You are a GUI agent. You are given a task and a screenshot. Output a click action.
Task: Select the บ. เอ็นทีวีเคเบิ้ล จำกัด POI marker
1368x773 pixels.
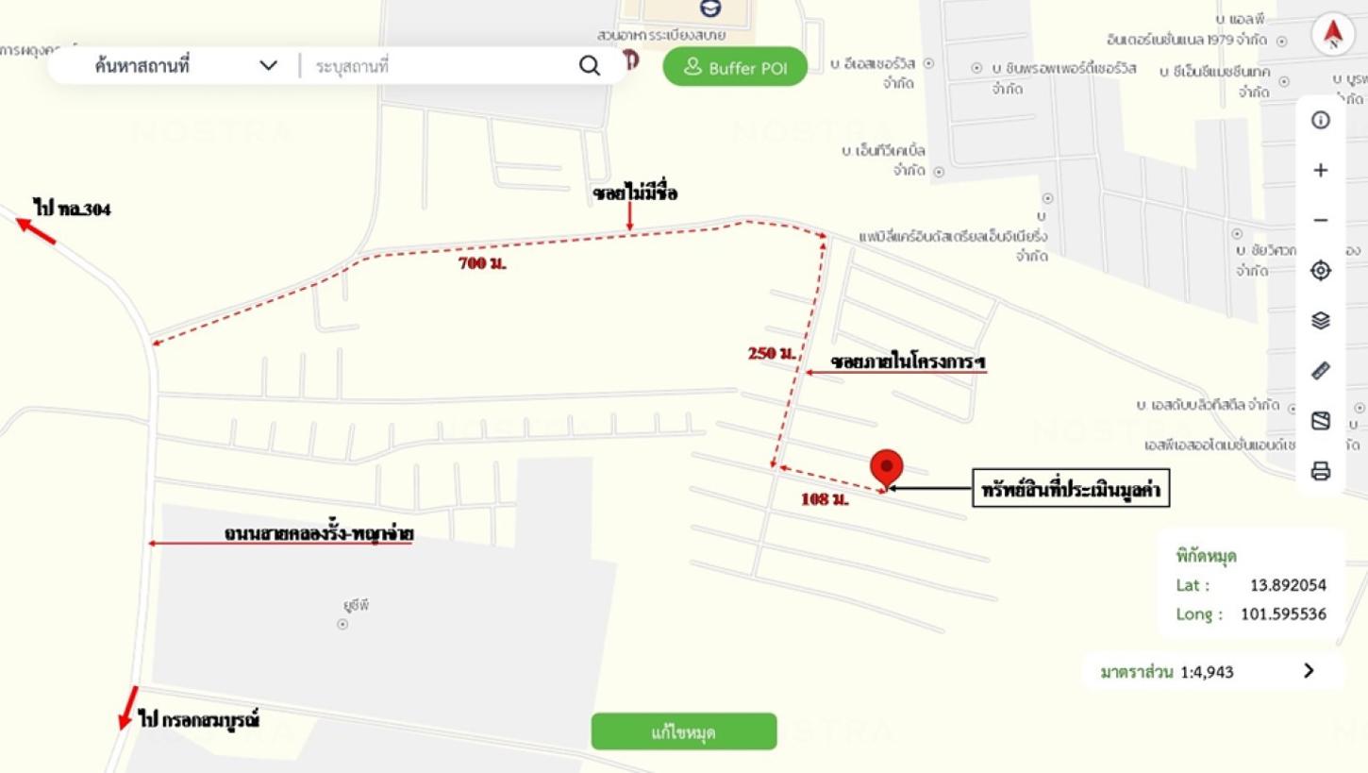click(939, 172)
